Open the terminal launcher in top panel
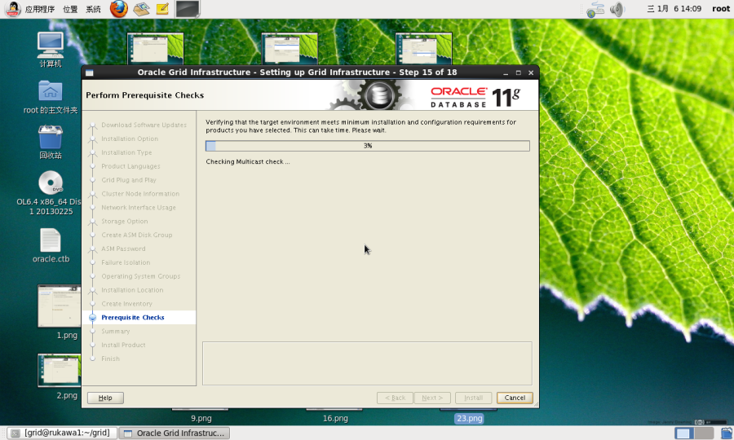734x440 pixels. [188, 9]
